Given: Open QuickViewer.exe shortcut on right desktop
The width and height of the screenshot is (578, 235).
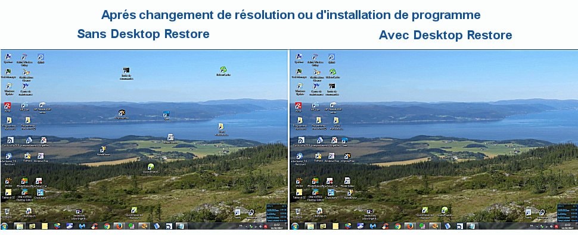Looking at the screenshot, I should click(425, 212).
